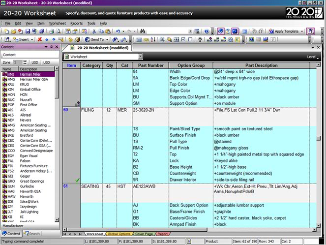Click the checked-box Select All icon
326x245 pixels.
click(x=183, y=39)
